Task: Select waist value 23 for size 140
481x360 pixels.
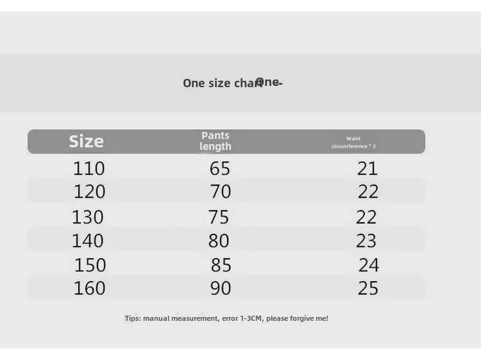Action: (366, 241)
